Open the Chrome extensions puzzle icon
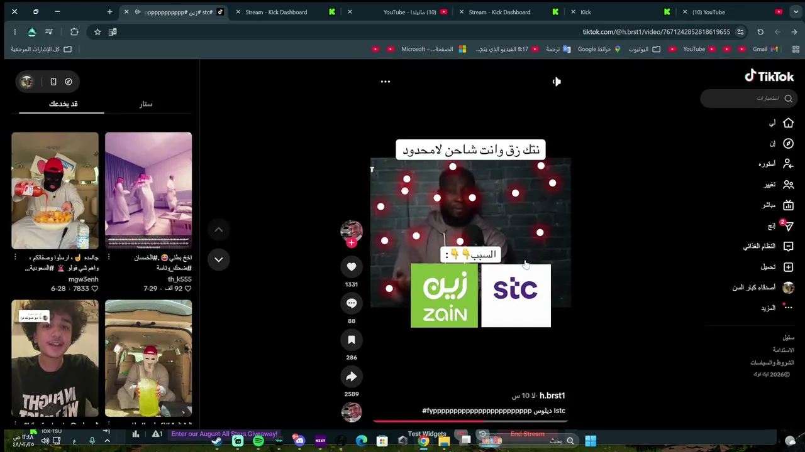 [74, 32]
